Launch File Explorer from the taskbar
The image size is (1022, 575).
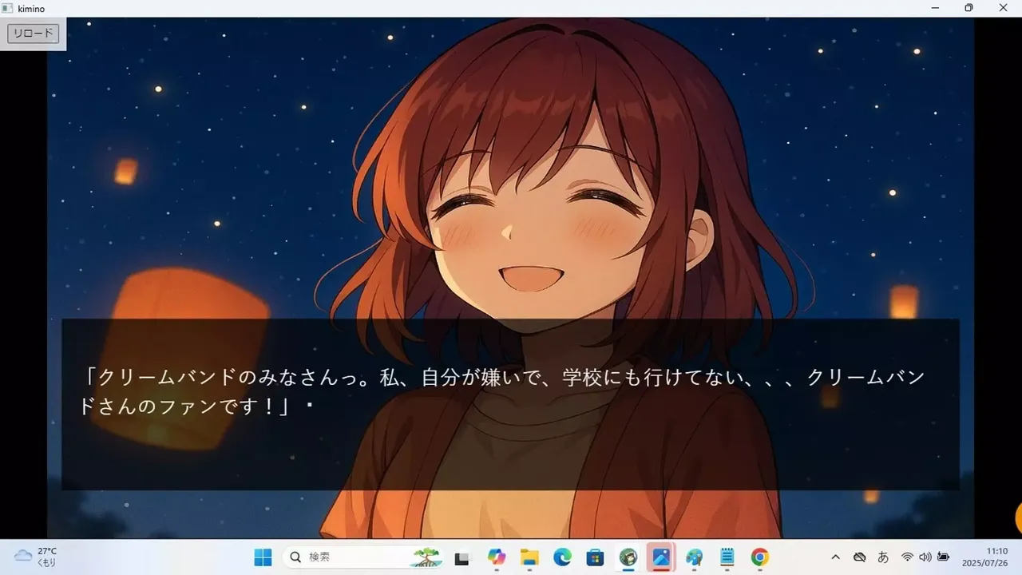point(529,557)
